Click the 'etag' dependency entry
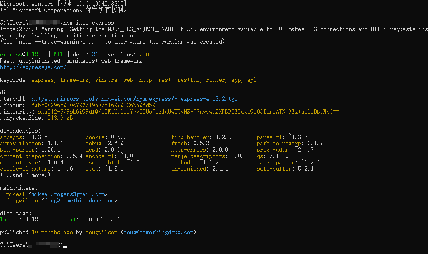 pyautogui.click(x=105, y=169)
